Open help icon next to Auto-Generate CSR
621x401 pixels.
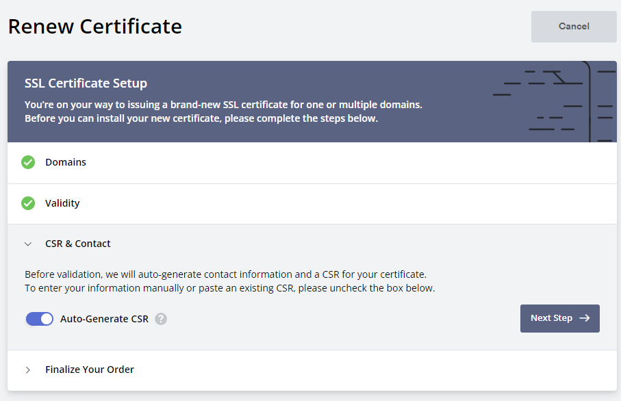[x=161, y=319]
